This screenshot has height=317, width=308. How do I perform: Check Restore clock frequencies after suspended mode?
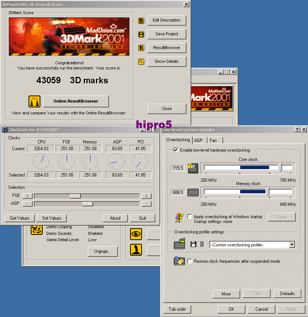point(189,261)
